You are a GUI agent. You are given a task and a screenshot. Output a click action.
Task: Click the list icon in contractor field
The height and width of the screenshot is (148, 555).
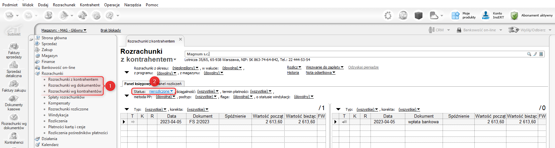(541, 54)
